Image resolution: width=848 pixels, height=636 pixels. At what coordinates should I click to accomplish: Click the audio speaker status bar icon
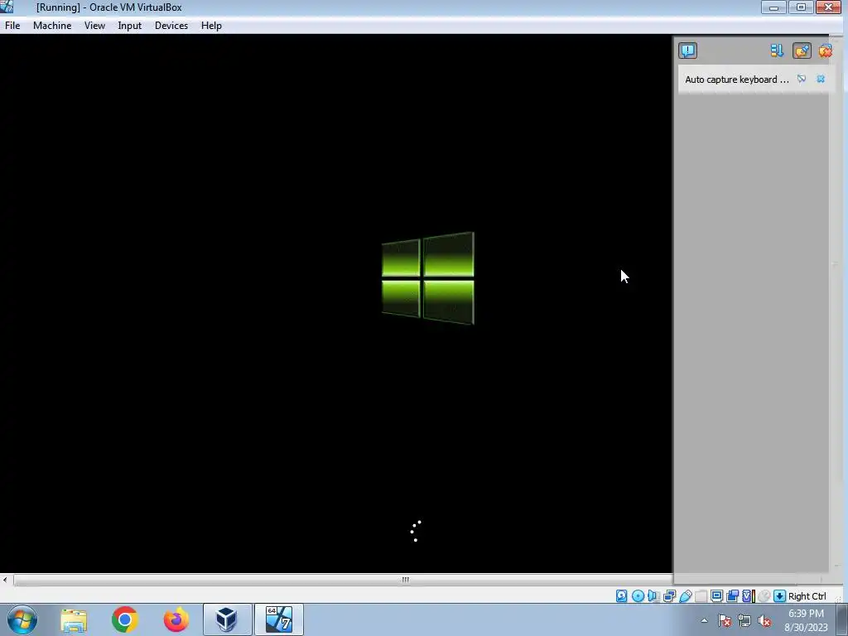pos(653,596)
